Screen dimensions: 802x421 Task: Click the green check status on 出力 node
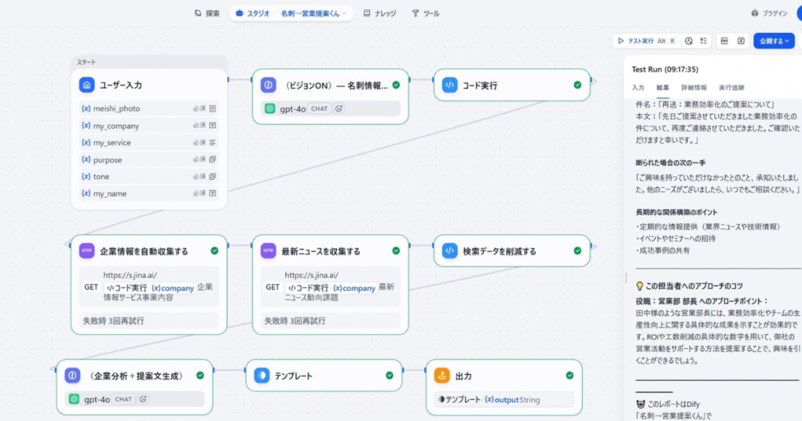tap(570, 376)
